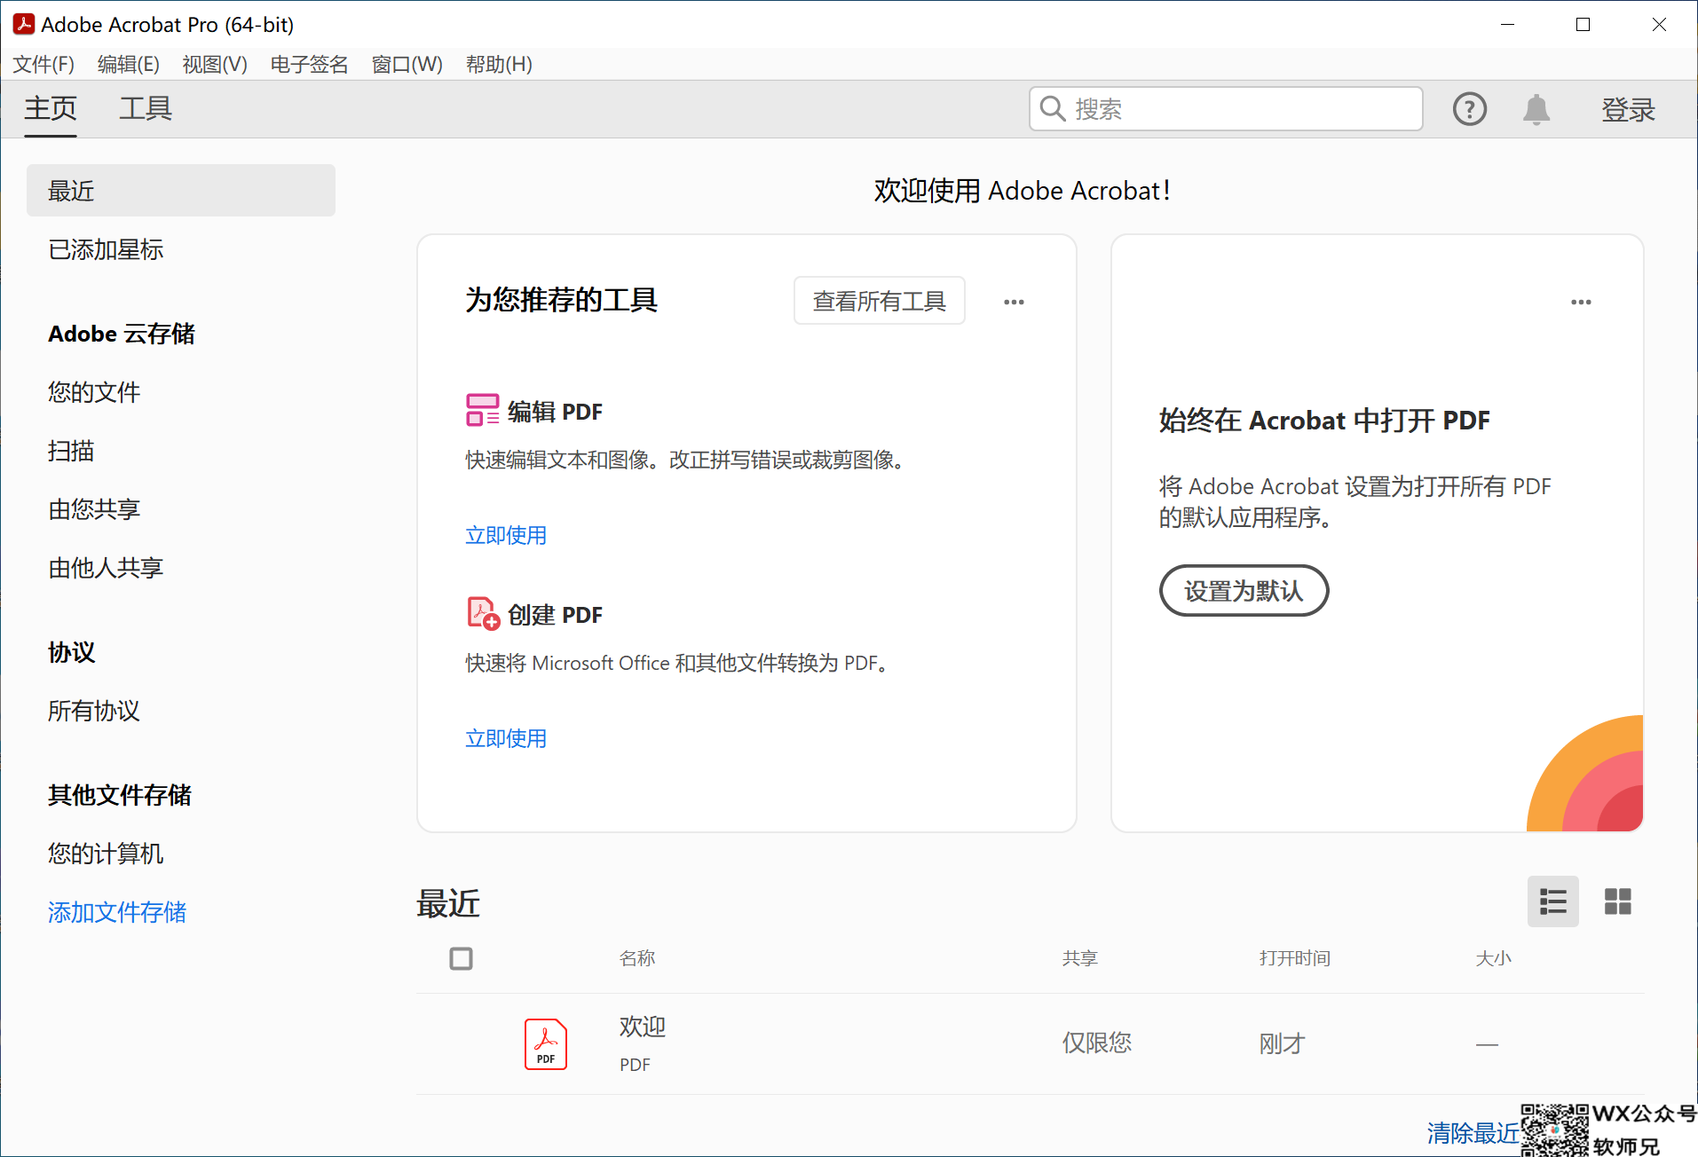Switch to list view of recent files
1698x1157 pixels.
coord(1553,901)
